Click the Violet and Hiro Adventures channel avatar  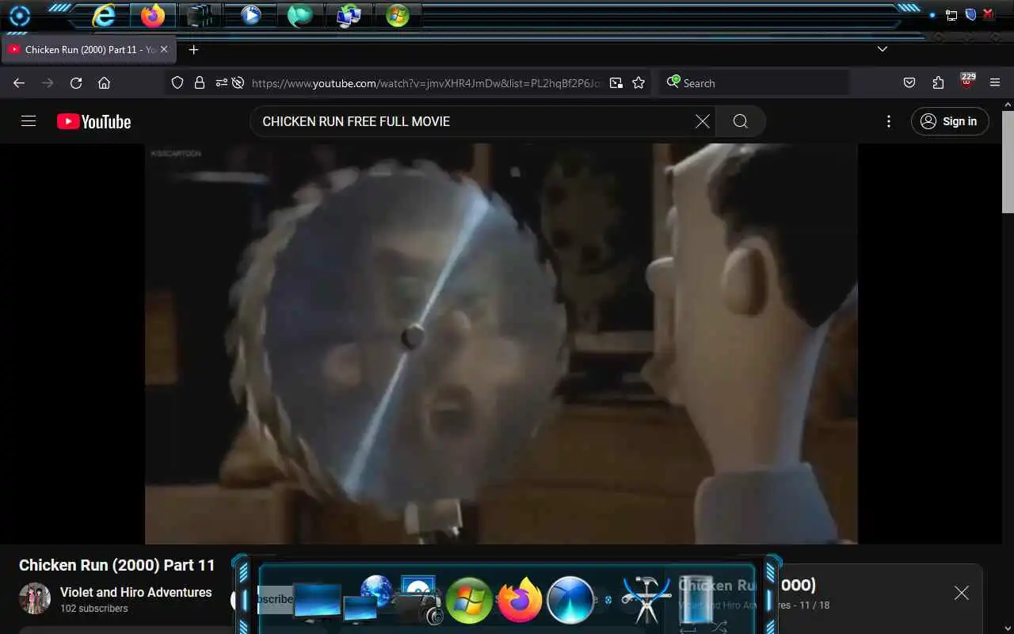[x=35, y=599]
